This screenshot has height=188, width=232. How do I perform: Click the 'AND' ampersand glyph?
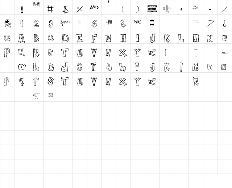coord(94,7)
